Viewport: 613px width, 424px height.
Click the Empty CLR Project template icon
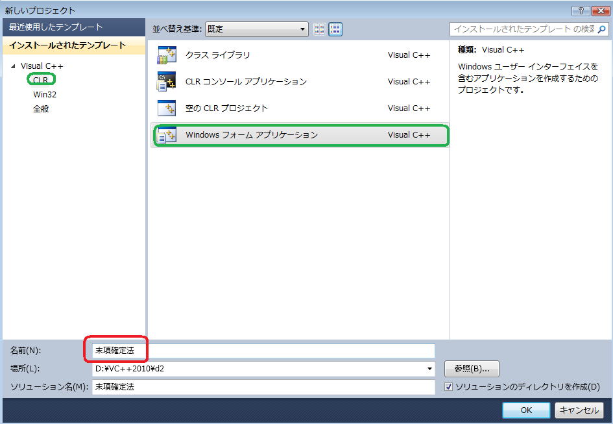tap(167, 108)
